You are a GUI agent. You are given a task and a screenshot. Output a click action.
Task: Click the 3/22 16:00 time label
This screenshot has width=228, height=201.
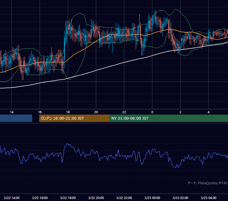[x=40, y=198]
